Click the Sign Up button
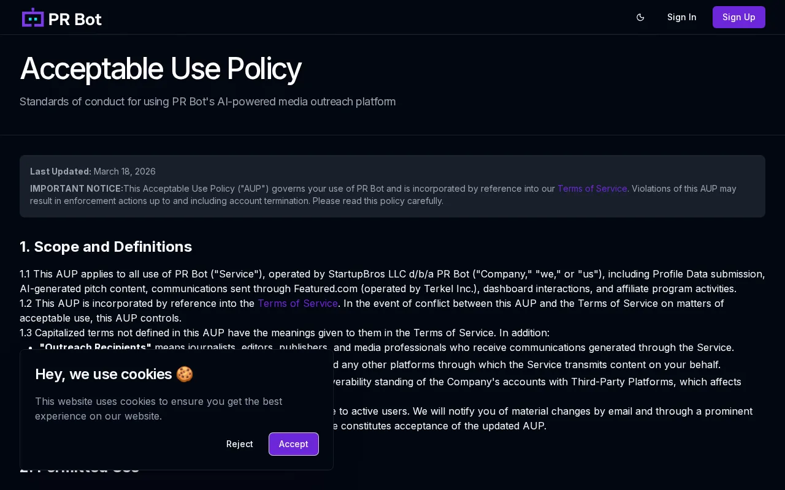 tap(738, 17)
